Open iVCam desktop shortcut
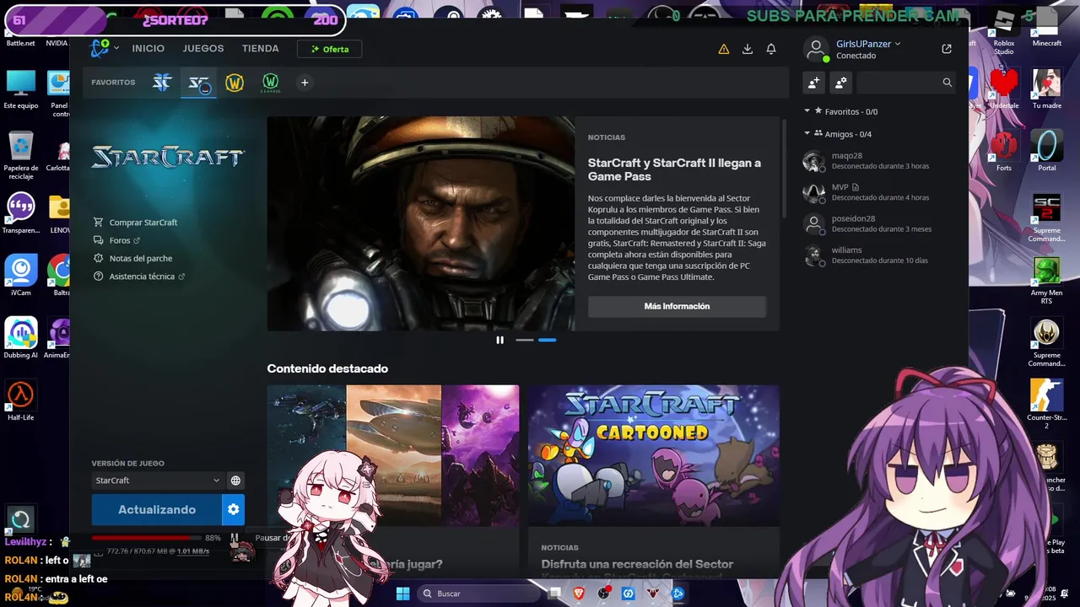1080x607 pixels. [x=21, y=275]
